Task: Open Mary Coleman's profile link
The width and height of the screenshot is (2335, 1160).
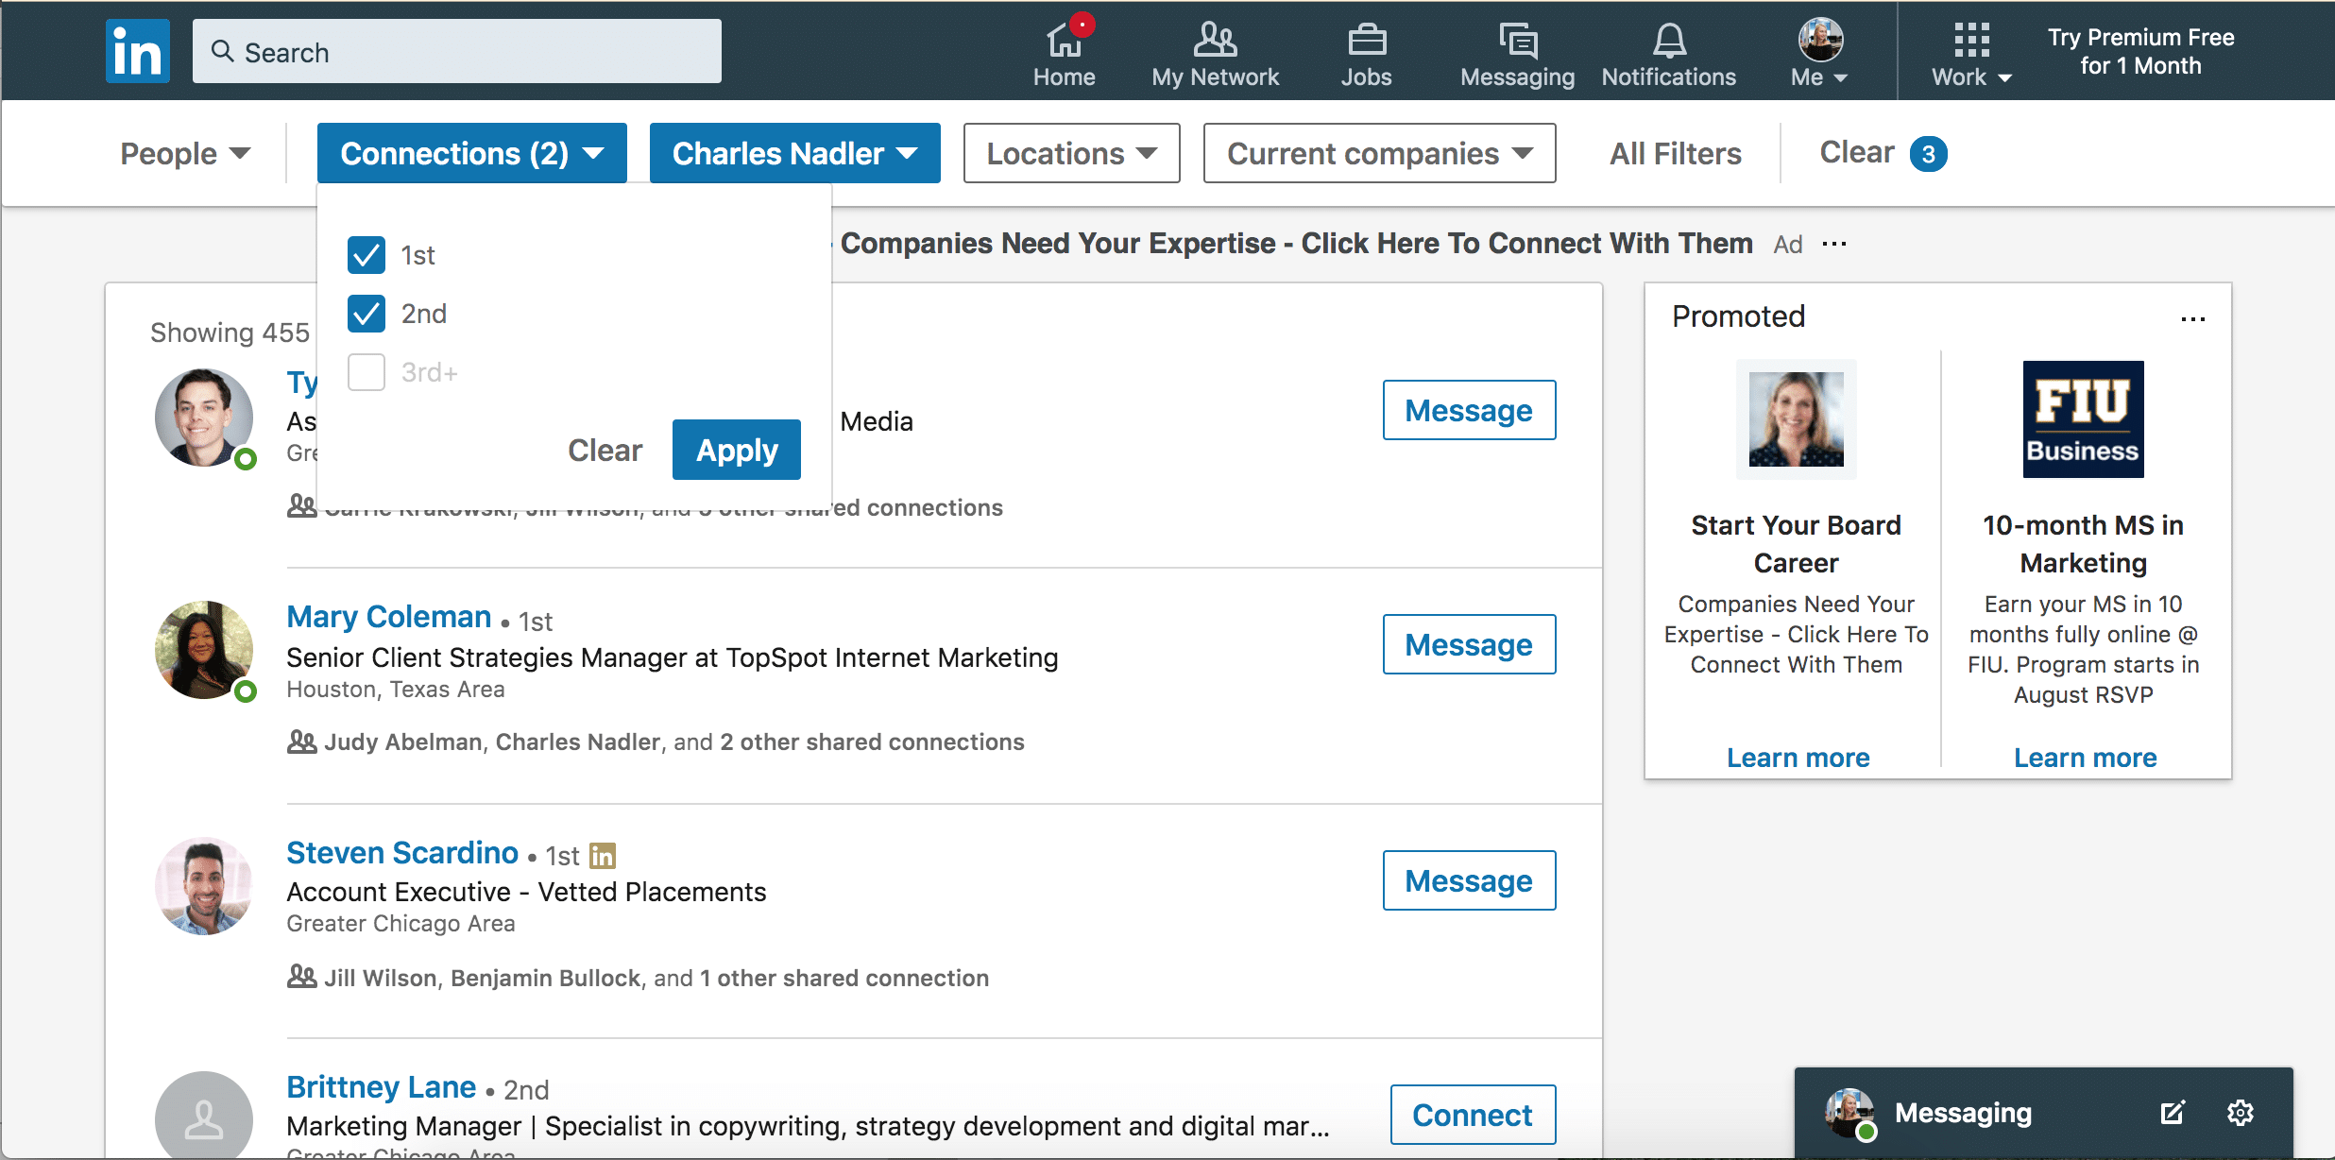Action: click(389, 617)
